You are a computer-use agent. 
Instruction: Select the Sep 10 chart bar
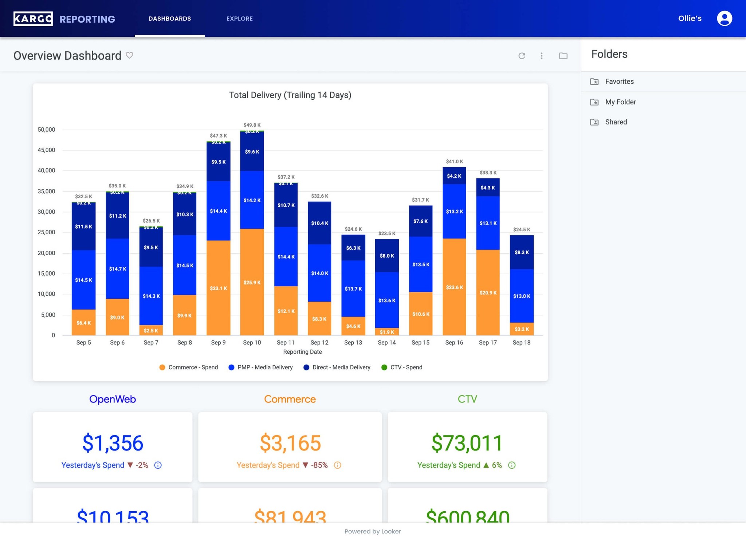(252, 233)
